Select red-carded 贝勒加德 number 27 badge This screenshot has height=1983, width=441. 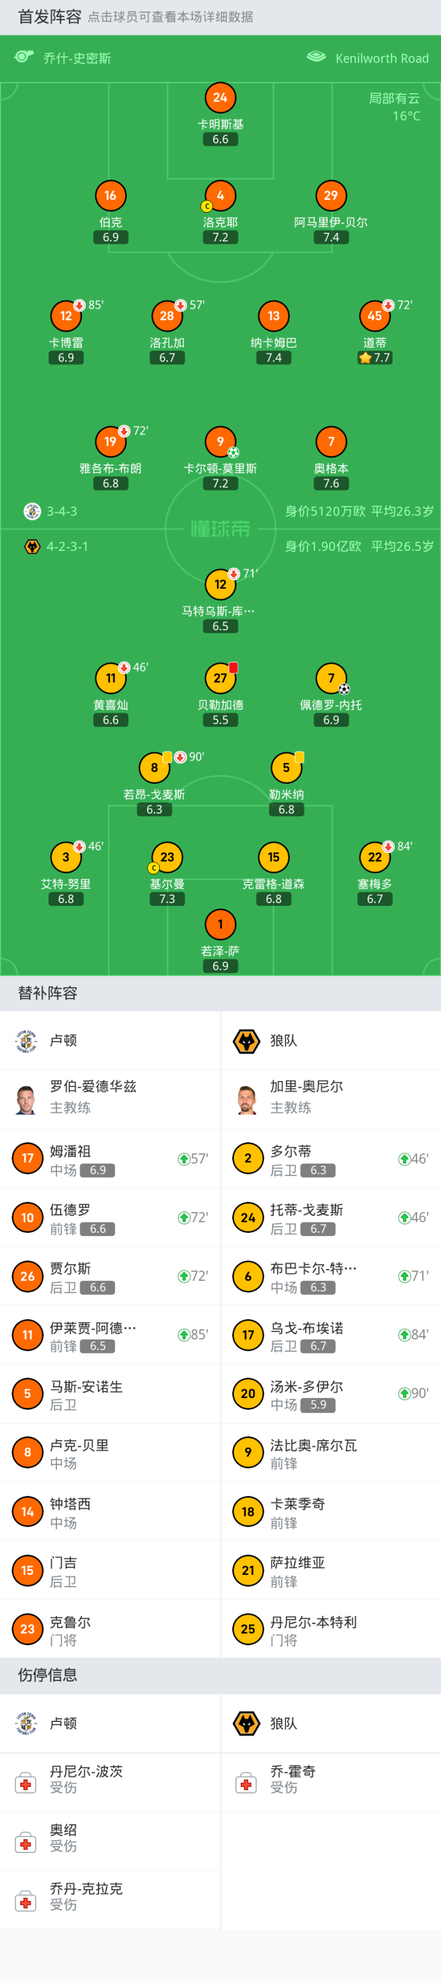(220, 677)
